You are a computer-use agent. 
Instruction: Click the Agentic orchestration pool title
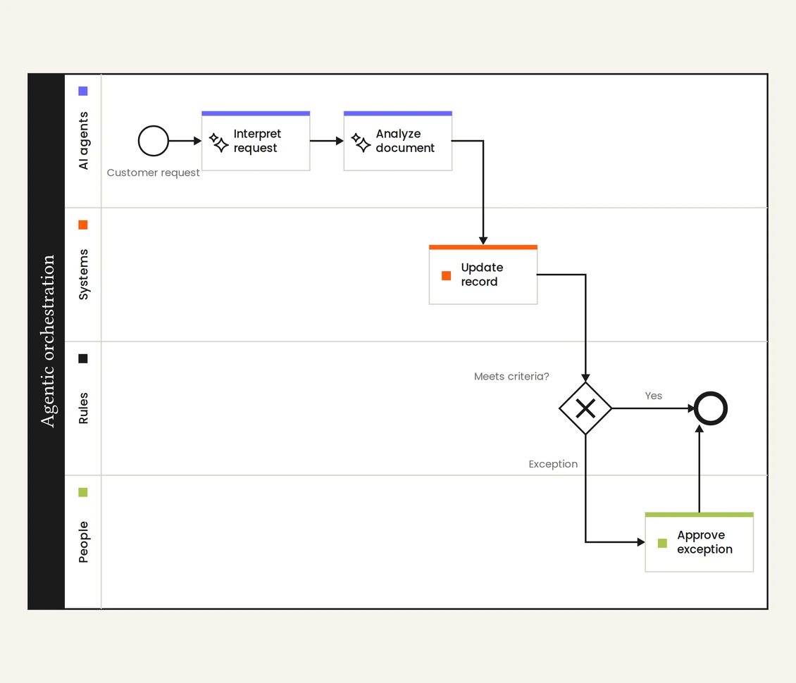[x=47, y=341]
